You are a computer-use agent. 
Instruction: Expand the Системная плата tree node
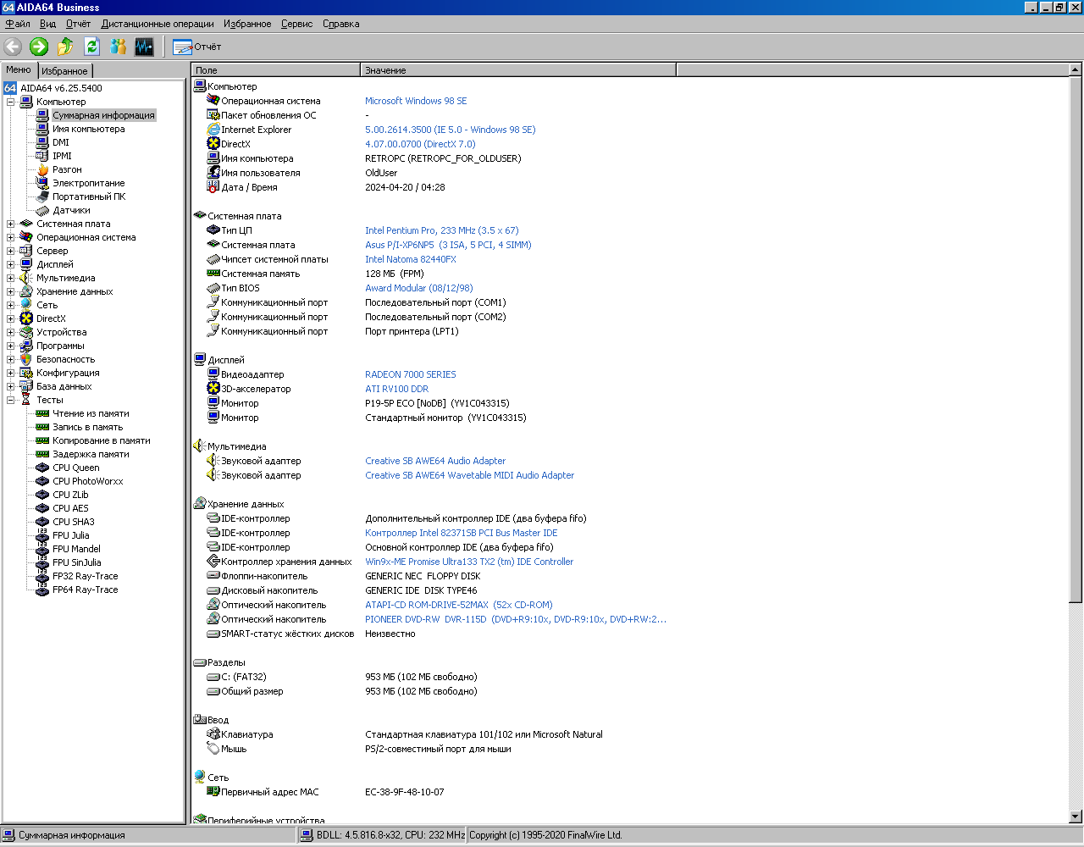point(11,224)
